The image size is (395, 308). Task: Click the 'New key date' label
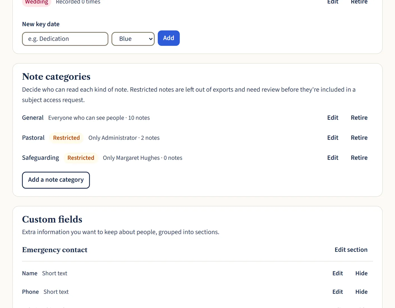pyautogui.click(x=41, y=24)
